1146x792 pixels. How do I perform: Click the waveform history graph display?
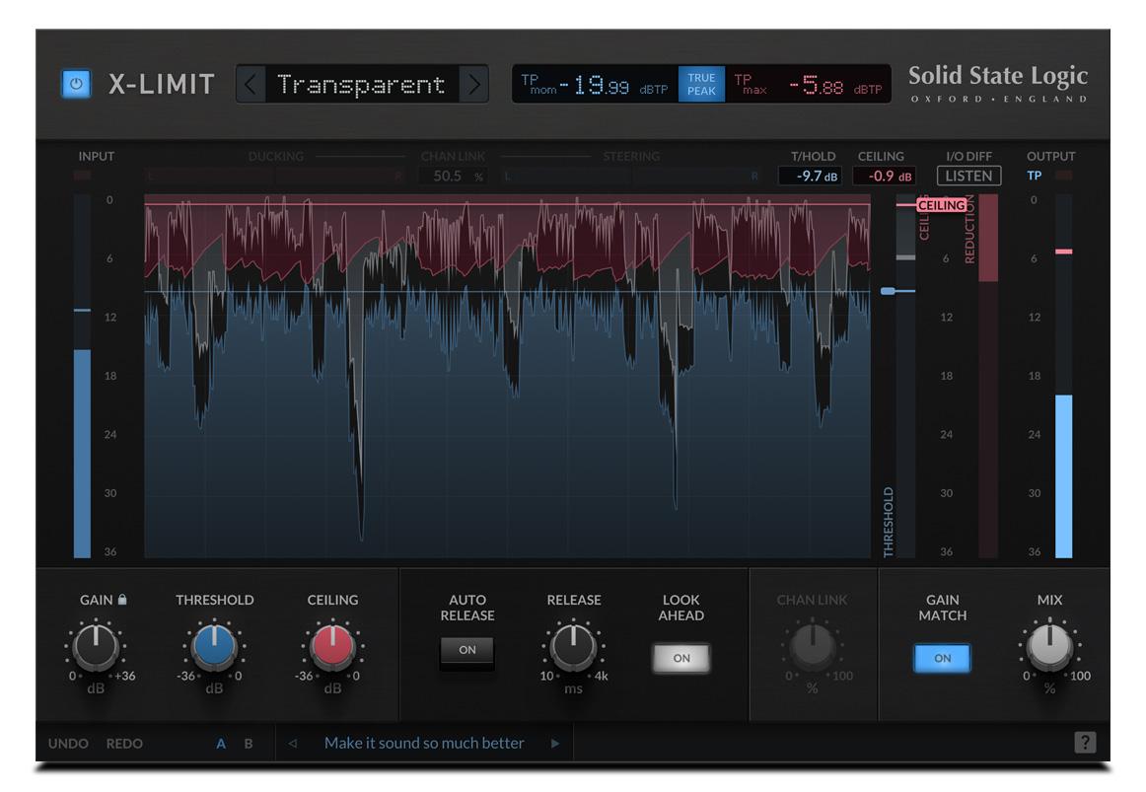coord(507,376)
